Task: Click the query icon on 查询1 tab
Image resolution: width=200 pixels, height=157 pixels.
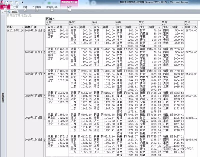Action: coord(9,12)
